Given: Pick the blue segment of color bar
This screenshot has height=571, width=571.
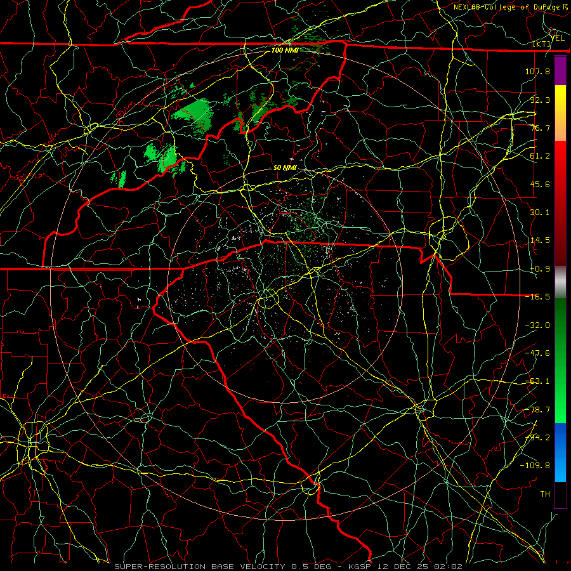Looking at the screenshot, I should coord(560,452).
